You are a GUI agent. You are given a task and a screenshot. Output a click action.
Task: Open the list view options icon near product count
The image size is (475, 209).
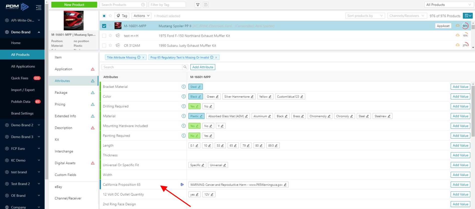(x=467, y=16)
